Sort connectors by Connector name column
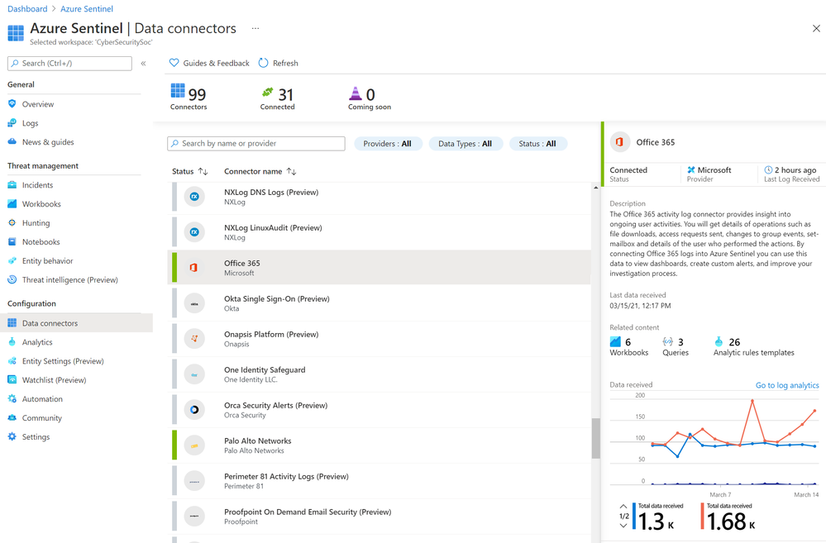The image size is (826, 543). point(260,172)
